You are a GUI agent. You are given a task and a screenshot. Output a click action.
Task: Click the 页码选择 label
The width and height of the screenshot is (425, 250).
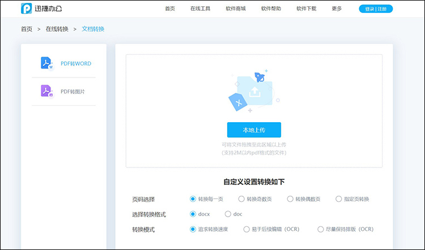tap(143, 200)
